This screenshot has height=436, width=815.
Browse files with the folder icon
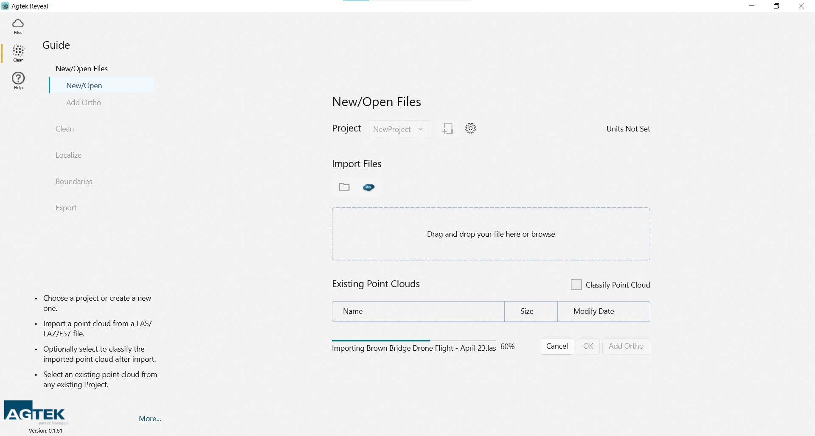coord(344,187)
